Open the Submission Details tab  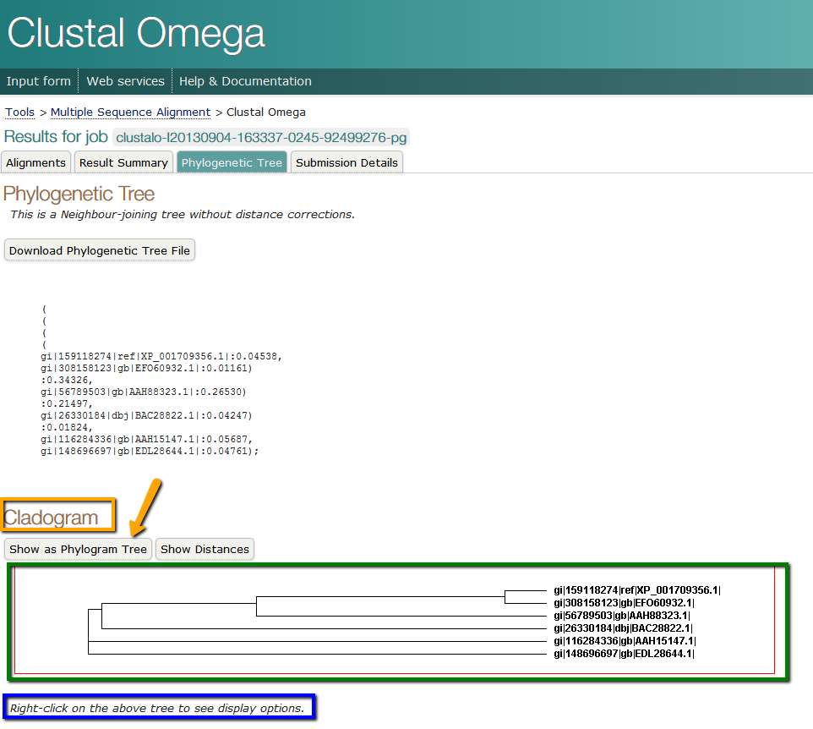(346, 162)
